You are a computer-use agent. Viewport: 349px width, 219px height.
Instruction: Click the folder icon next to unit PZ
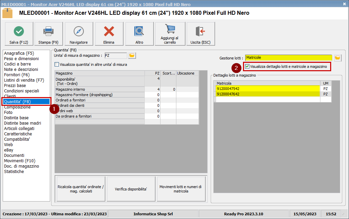click(x=132, y=55)
